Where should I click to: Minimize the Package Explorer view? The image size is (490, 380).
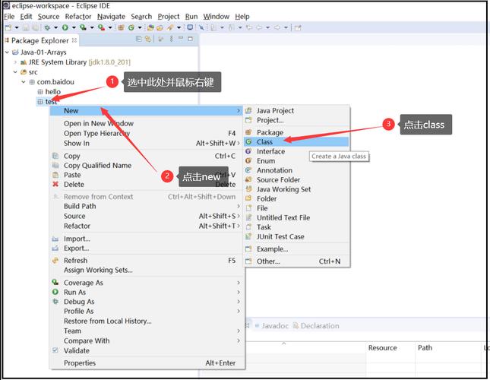pyautogui.click(x=181, y=39)
